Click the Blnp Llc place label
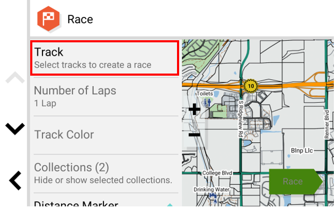336x209 pixels. [x=302, y=151]
